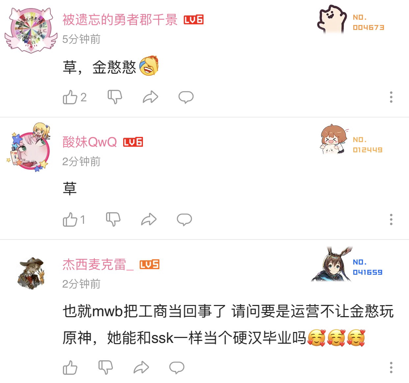Open more options for 酸妹QwQ's comment
This screenshot has width=409, height=383.
[391, 219]
